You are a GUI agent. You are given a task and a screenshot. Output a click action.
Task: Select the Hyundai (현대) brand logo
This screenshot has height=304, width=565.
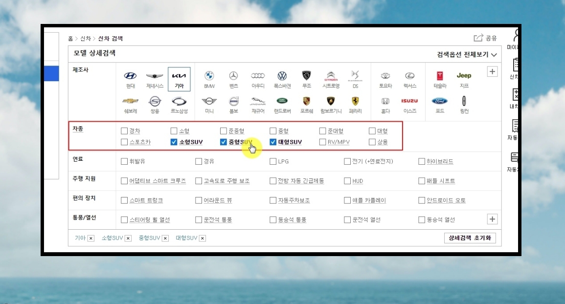(x=130, y=76)
